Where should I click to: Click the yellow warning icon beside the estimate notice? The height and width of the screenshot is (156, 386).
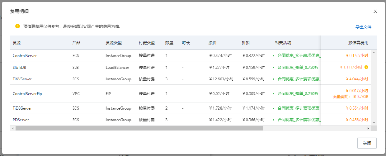point(18,26)
